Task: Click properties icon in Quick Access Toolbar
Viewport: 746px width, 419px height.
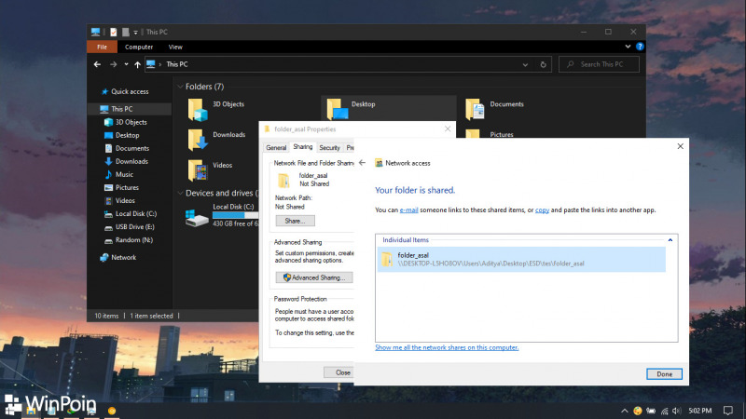Action: (113, 33)
